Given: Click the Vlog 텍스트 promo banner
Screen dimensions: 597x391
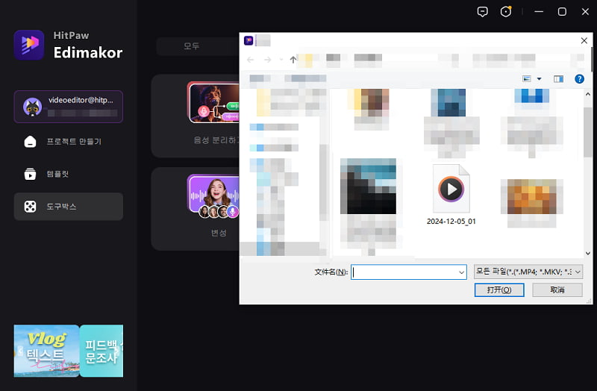Looking at the screenshot, I should click(46, 351).
